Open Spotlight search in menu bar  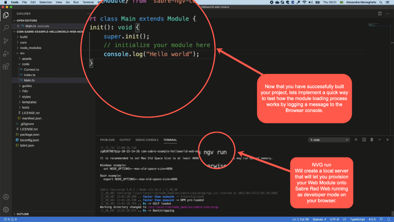381,2
